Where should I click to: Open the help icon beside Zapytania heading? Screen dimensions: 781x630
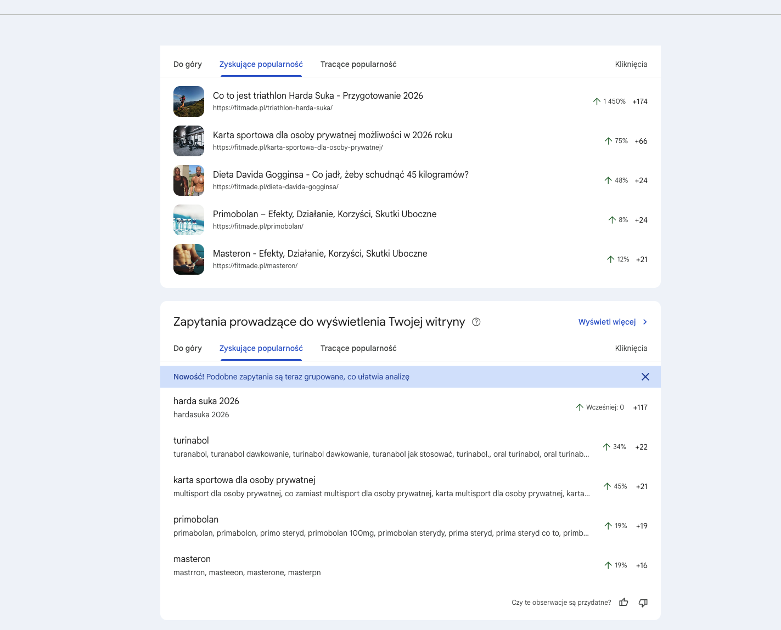click(x=476, y=322)
